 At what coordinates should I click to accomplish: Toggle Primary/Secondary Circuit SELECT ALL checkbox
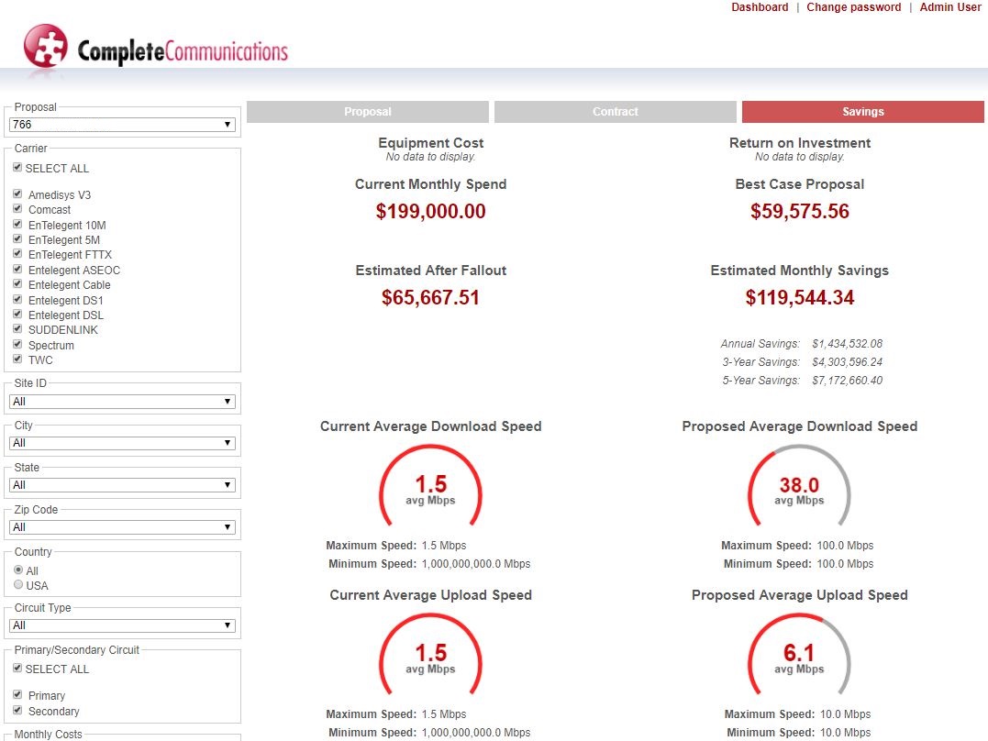click(x=17, y=668)
